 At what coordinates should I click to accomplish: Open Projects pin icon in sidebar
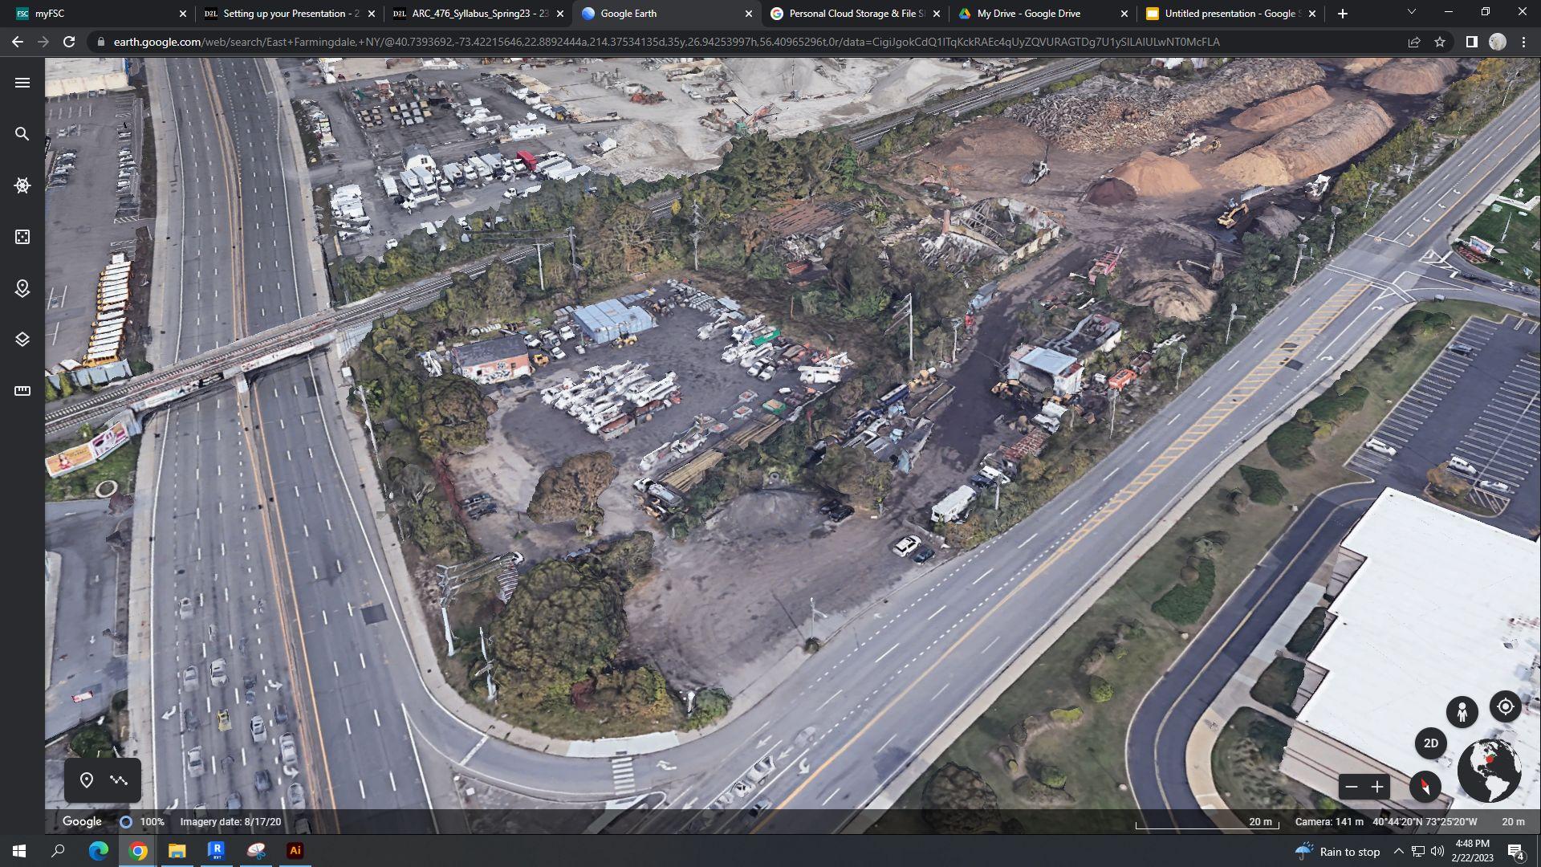pyautogui.click(x=22, y=288)
